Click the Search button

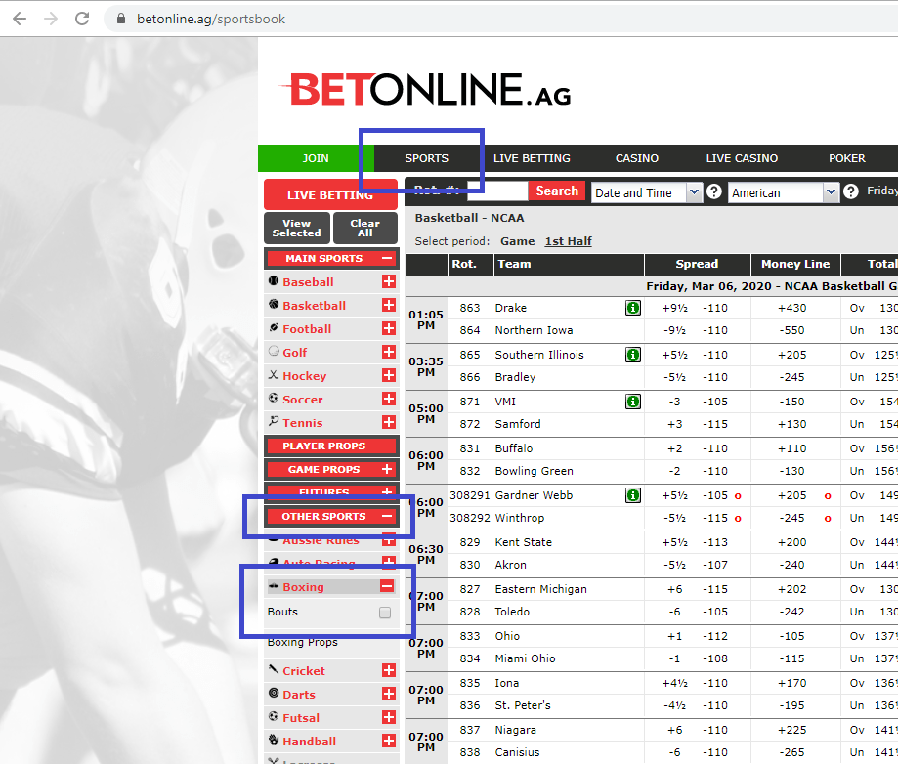556,191
